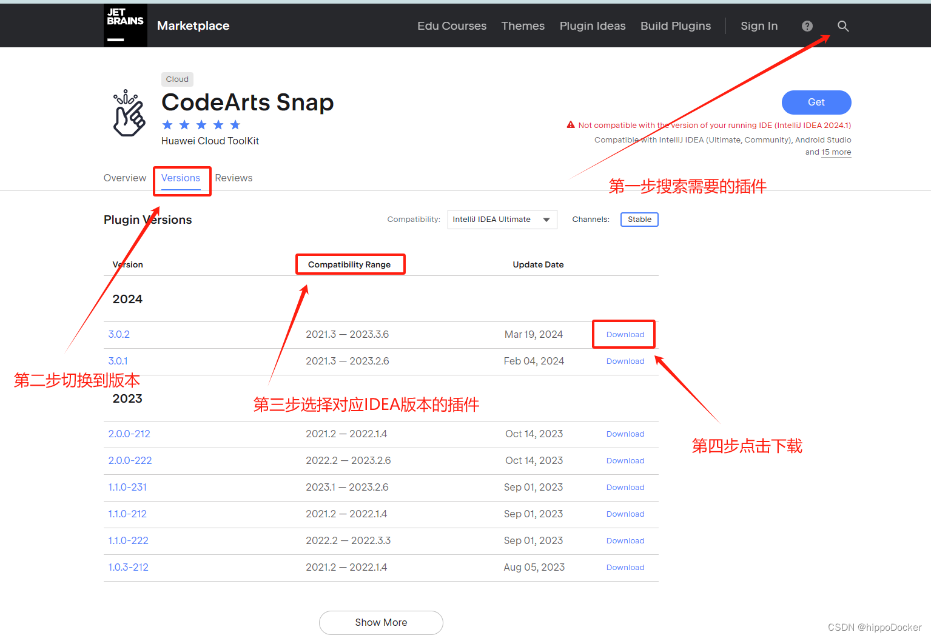Click the 'Feb 04, 2024' date cell

click(534, 361)
